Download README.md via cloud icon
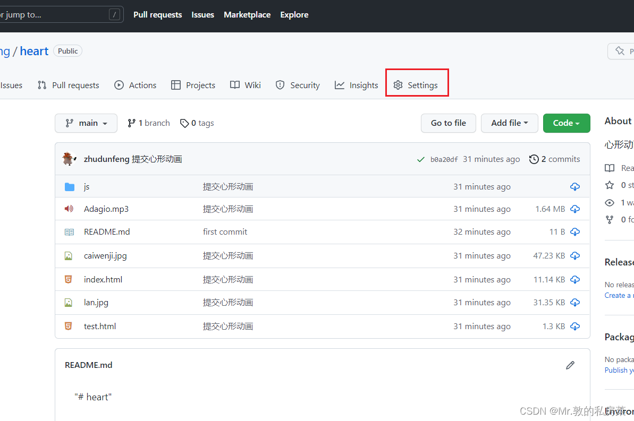Screen dimensions: 634x421 pos(575,232)
